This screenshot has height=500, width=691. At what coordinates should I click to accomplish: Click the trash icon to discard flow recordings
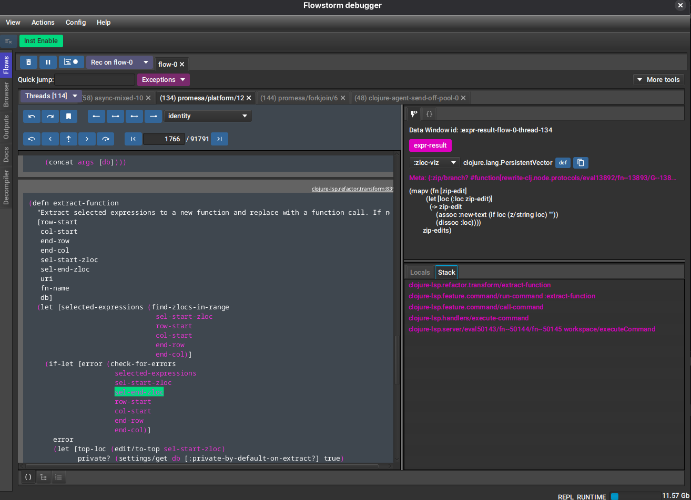(x=28, y=62)
